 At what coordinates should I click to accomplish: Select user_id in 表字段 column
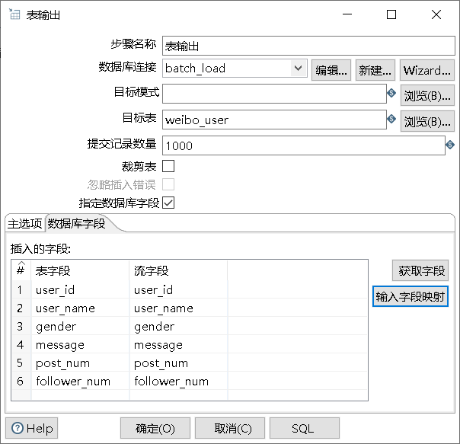(80, 289)
